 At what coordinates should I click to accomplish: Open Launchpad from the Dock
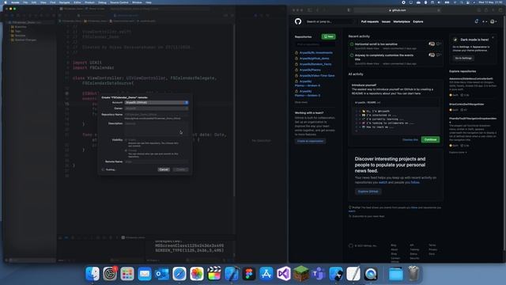(127, 274)
